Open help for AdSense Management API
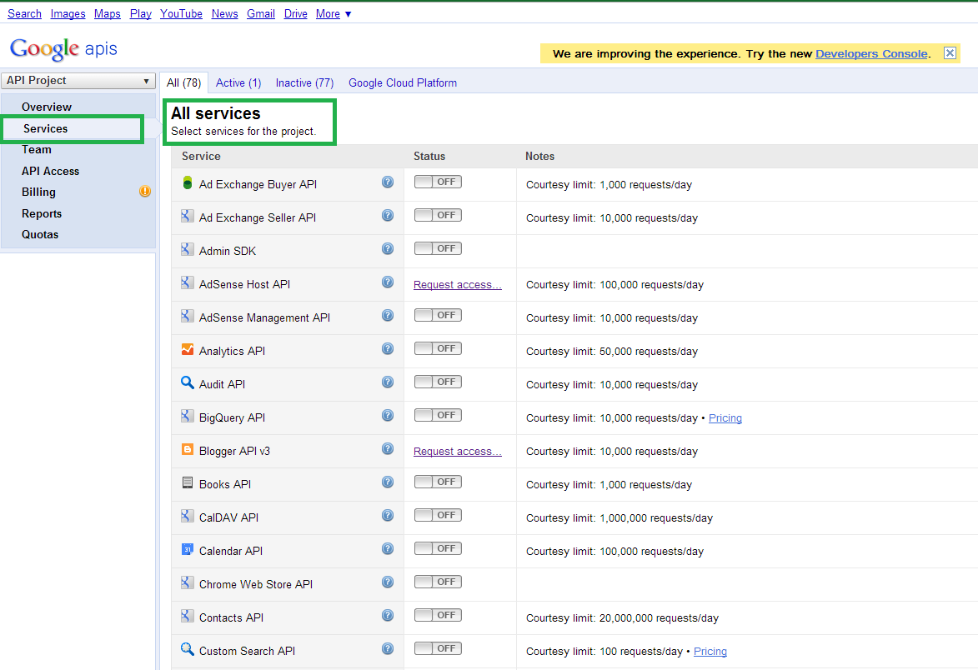 click(x=388, y=315)
